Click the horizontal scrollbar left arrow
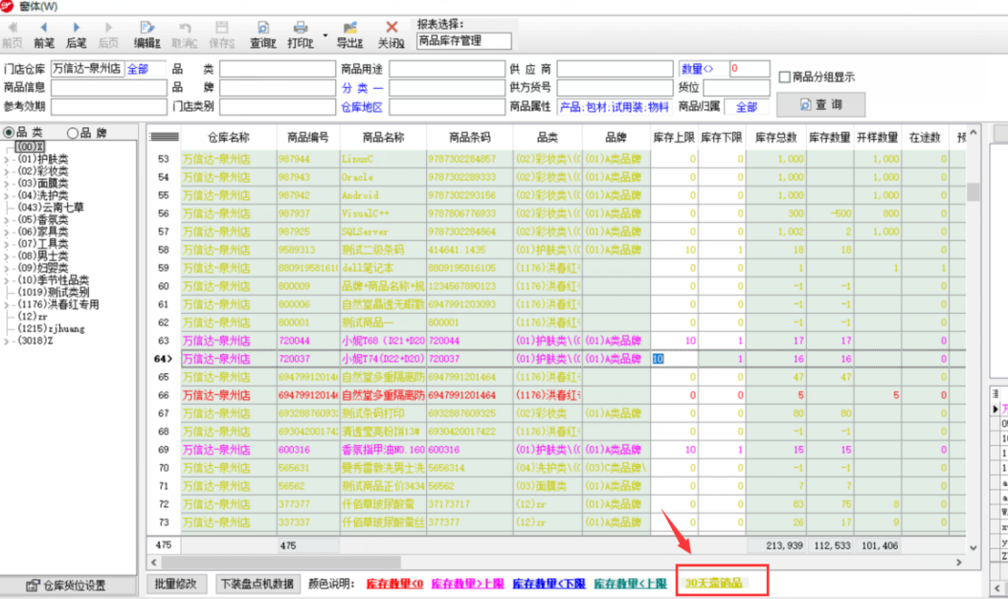The width and height of the screenshot is (1008, 599). [x=154, y=563]
